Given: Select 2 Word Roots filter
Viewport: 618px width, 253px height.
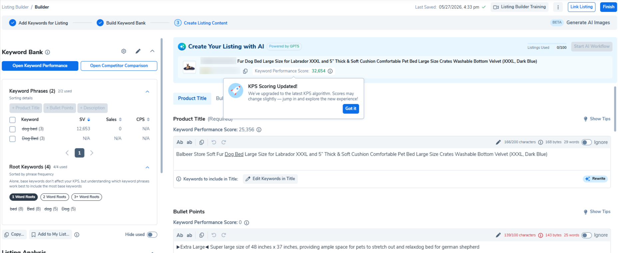Looking at the screenshot, I should click(55, 197).
